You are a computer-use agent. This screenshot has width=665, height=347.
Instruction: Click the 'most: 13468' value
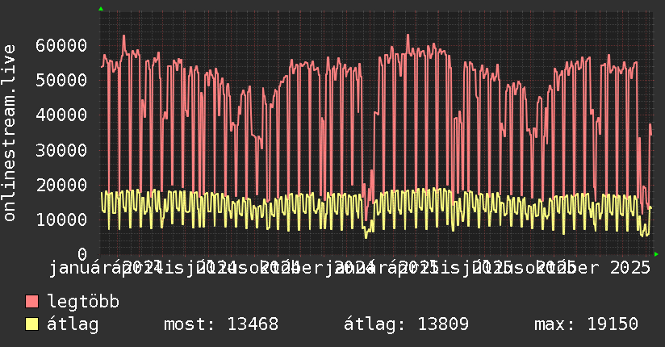pyautogui.click(x=221, y=324)
